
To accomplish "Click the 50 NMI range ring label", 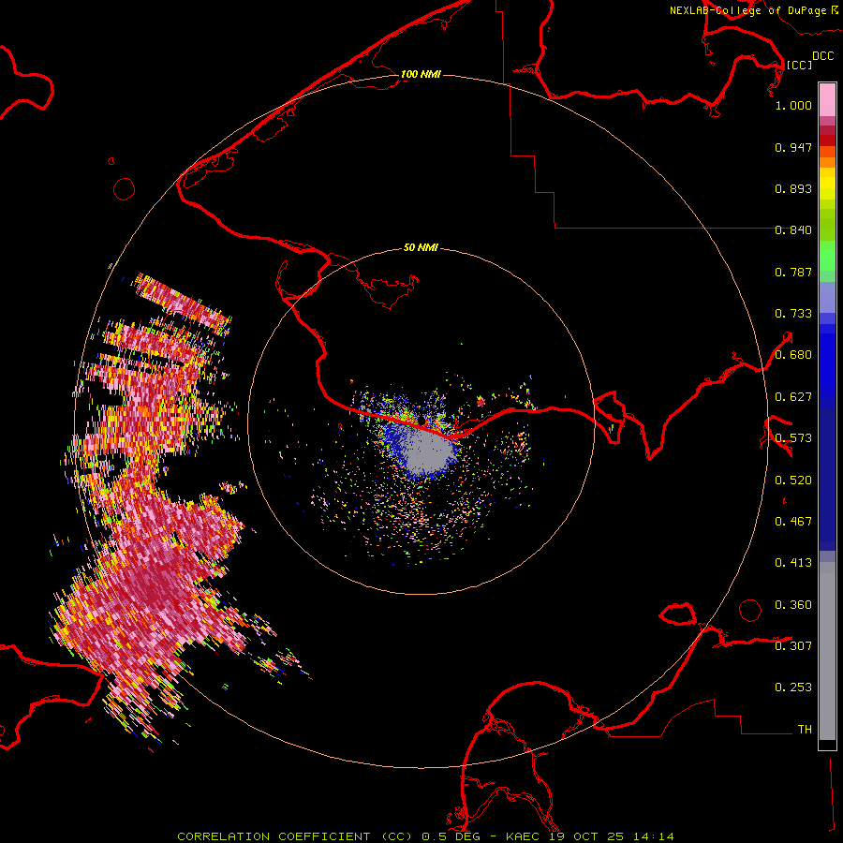I will point(421,248).
